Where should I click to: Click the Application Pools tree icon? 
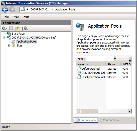tap(13, 42)
